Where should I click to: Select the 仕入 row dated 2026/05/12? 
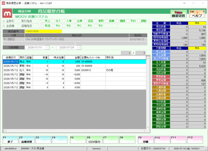(x=74, y=70)
